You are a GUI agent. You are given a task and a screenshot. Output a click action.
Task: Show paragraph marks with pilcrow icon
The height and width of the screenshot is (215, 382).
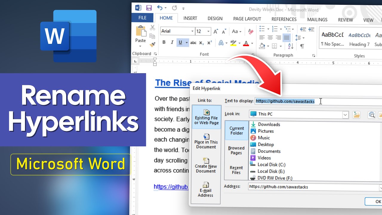tap(302, 46)
